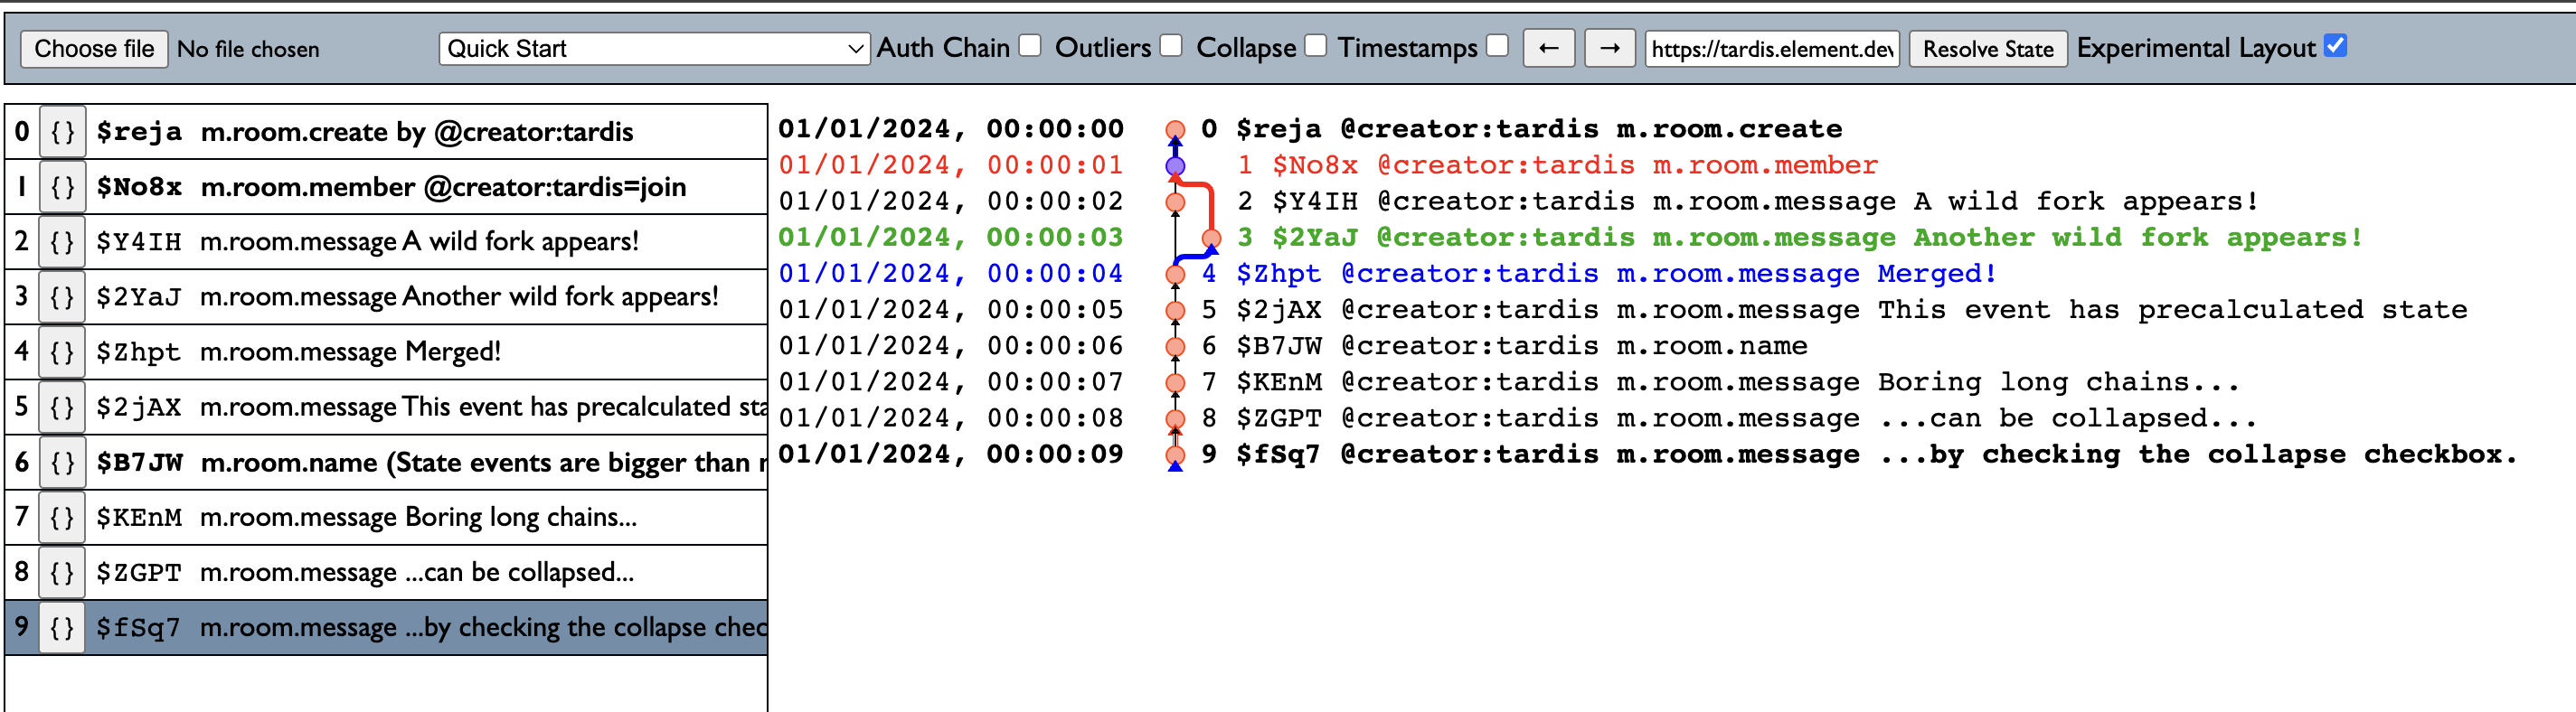Click the Choose file button
This screenshot has width=2576, height=712.
coord(94,48)
